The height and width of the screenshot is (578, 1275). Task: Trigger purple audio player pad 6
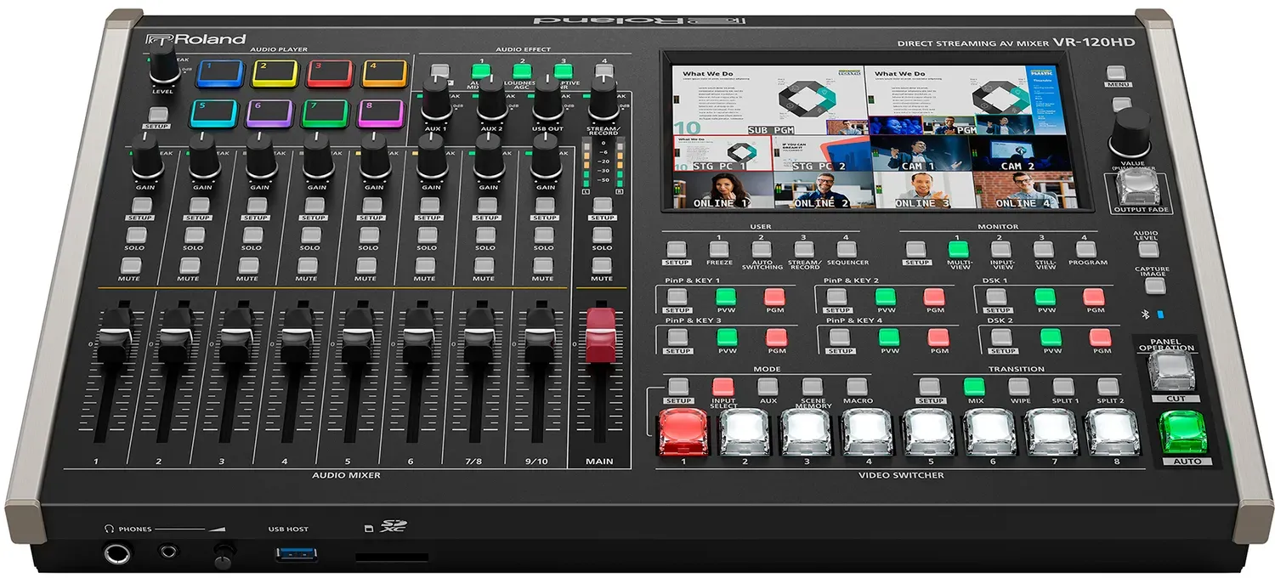pyautogui.click(x=270, y=113)
